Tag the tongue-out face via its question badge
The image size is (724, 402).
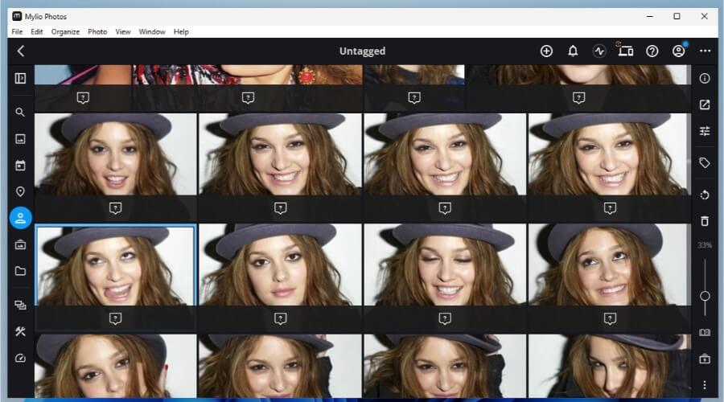[115, 318]
